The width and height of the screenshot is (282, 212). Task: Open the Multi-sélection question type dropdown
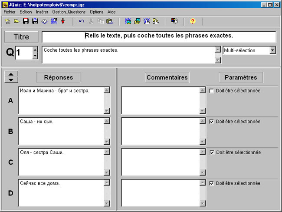coord(272,50)
